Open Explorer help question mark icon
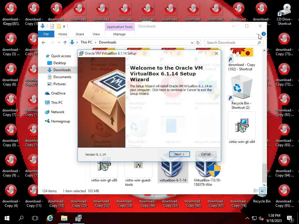This screenshot has width=299, height=224. tap(264, 34)
